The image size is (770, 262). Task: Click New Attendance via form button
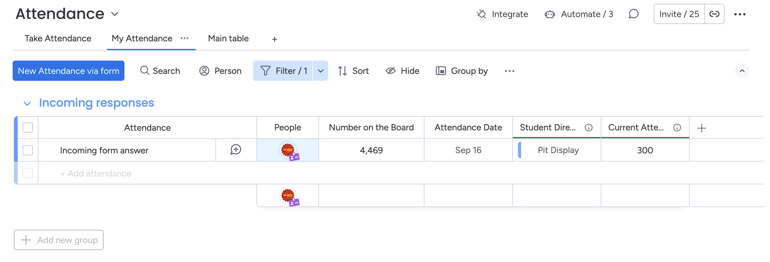[69, 71]
